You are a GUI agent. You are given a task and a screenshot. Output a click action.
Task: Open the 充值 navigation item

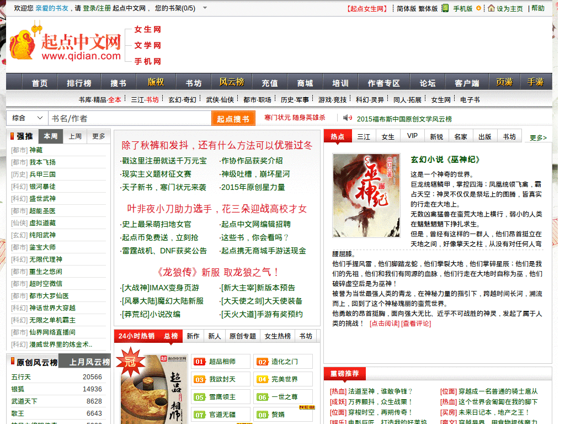269,83
